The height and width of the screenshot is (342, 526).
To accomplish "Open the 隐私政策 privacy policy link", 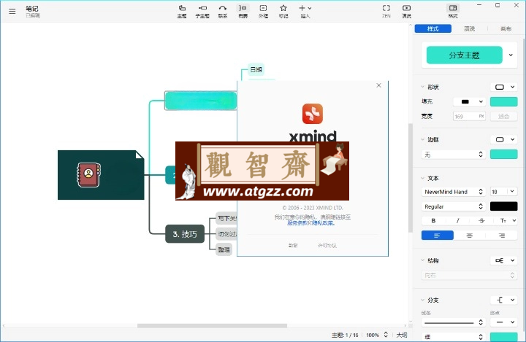I will [323, 223].
